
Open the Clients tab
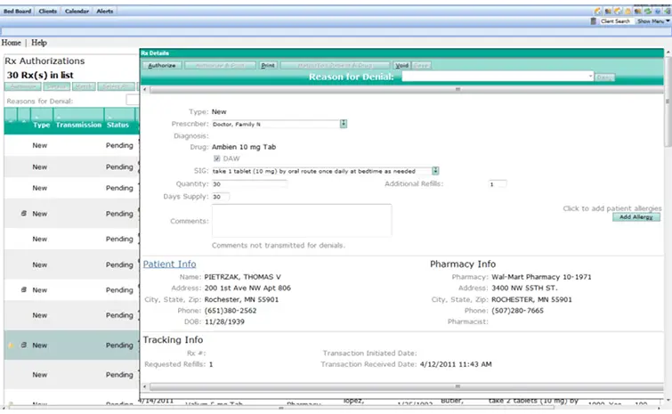tap(47, 12)
